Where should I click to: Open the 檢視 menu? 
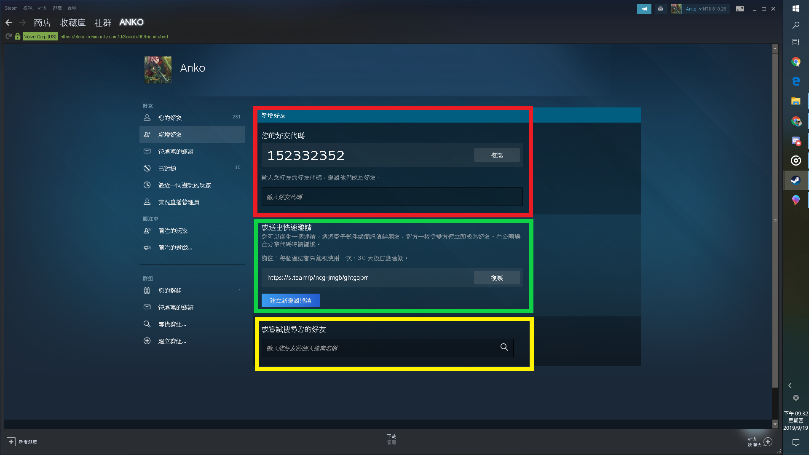tap(28, 8)
